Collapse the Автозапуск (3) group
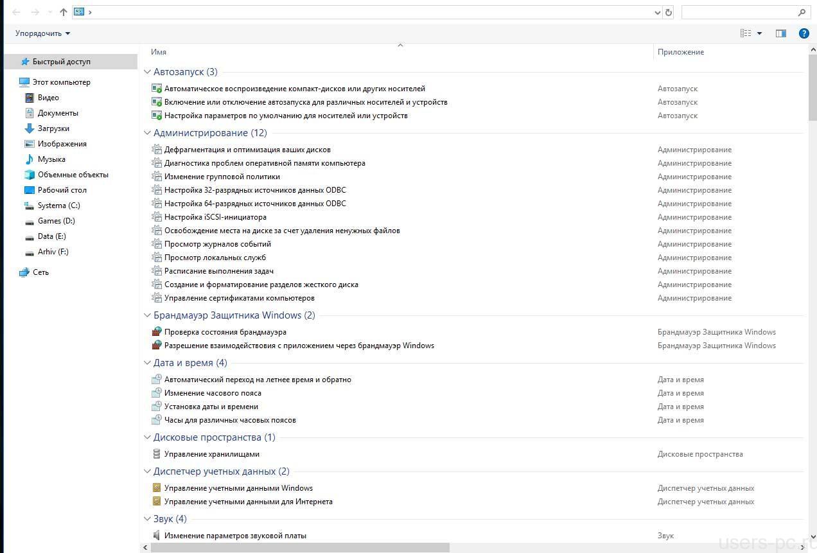Viewport: 817px width, 553px height. pyautogui.click(x=148, y=72)
